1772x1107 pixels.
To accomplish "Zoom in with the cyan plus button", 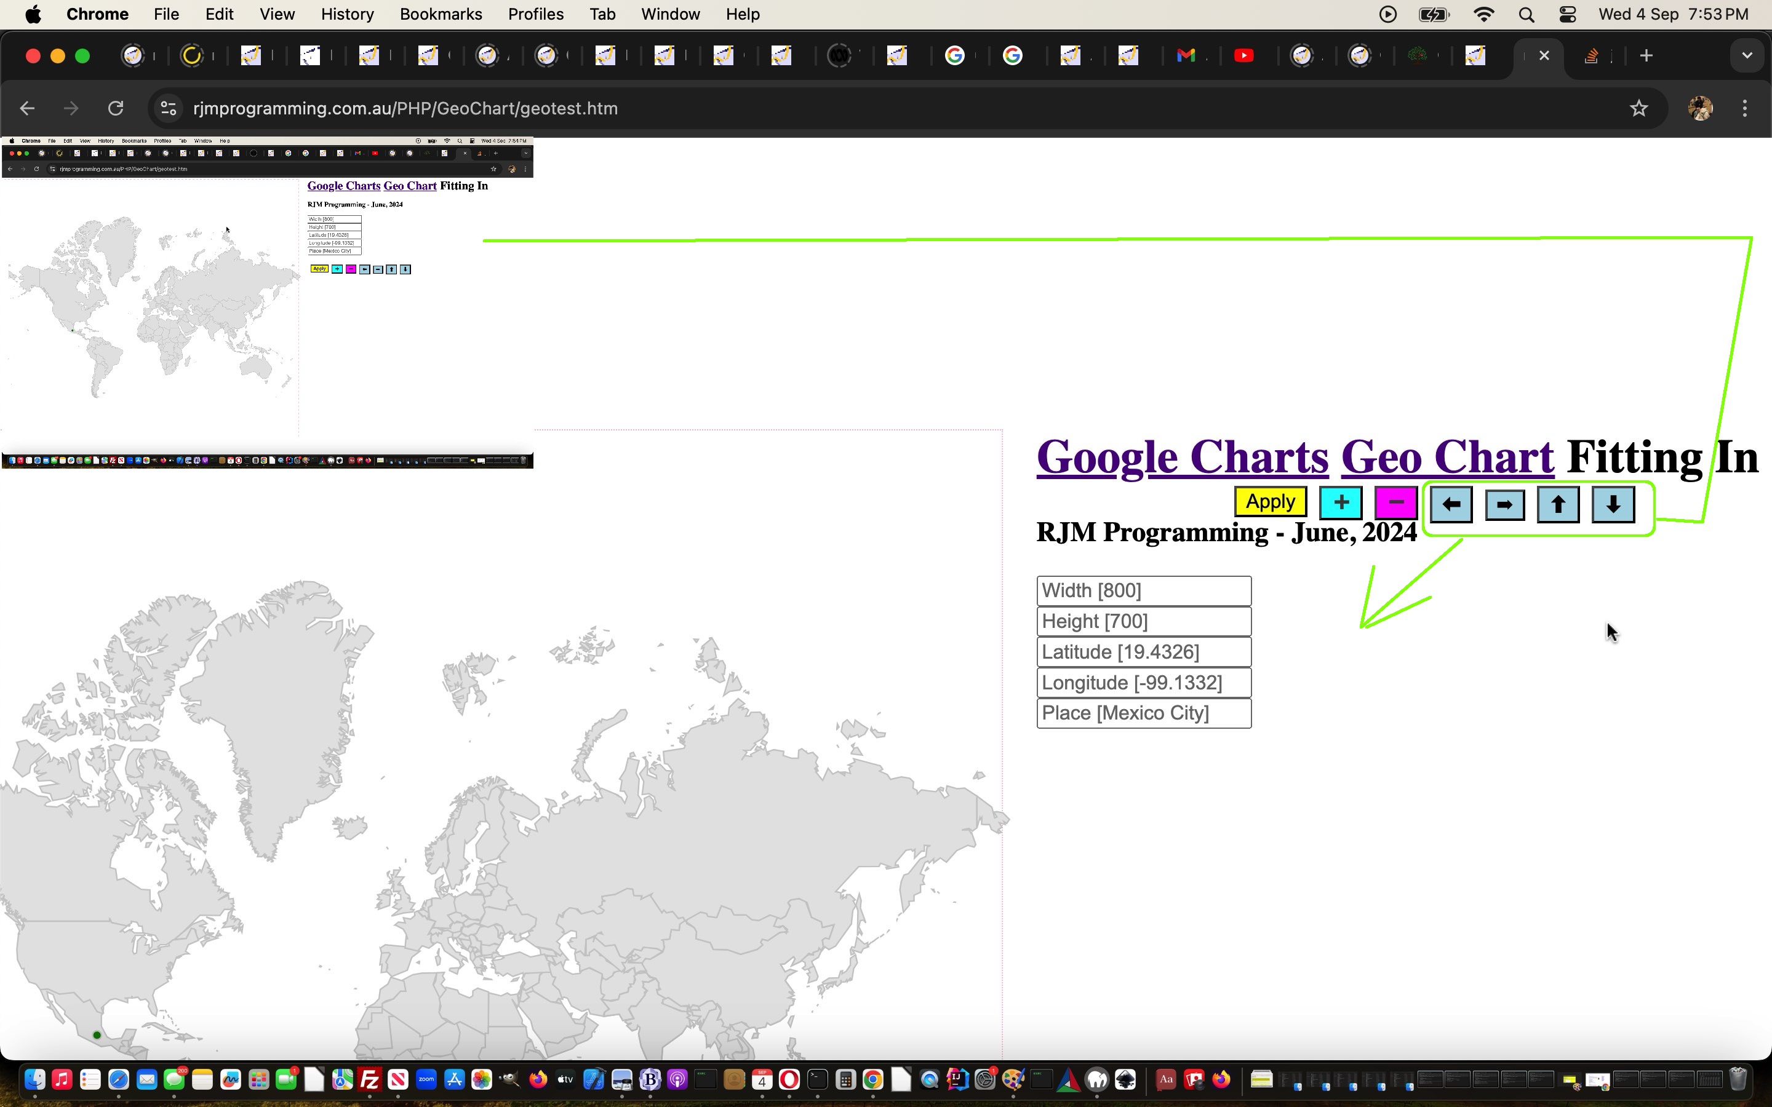I will click(x=1341, y=503).
